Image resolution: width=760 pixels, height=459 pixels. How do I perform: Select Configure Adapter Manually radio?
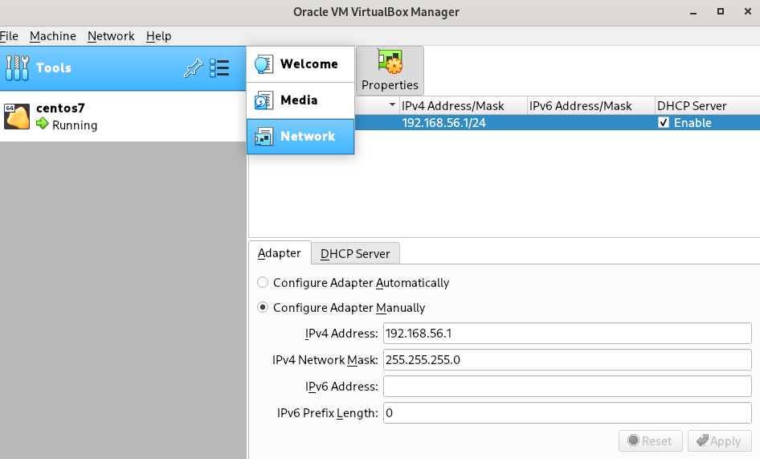263,307
